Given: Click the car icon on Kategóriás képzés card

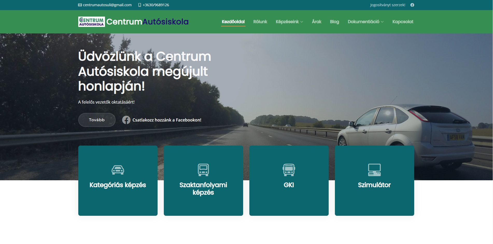Looking at the screenshot, I should (x=118, y=170).
